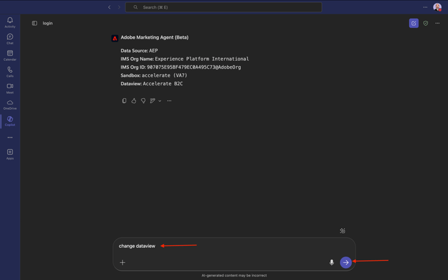Click the Sandbox 'accelerate (VA7)' value
Screen dimensions: 448x280
click(x=164, y=76)
